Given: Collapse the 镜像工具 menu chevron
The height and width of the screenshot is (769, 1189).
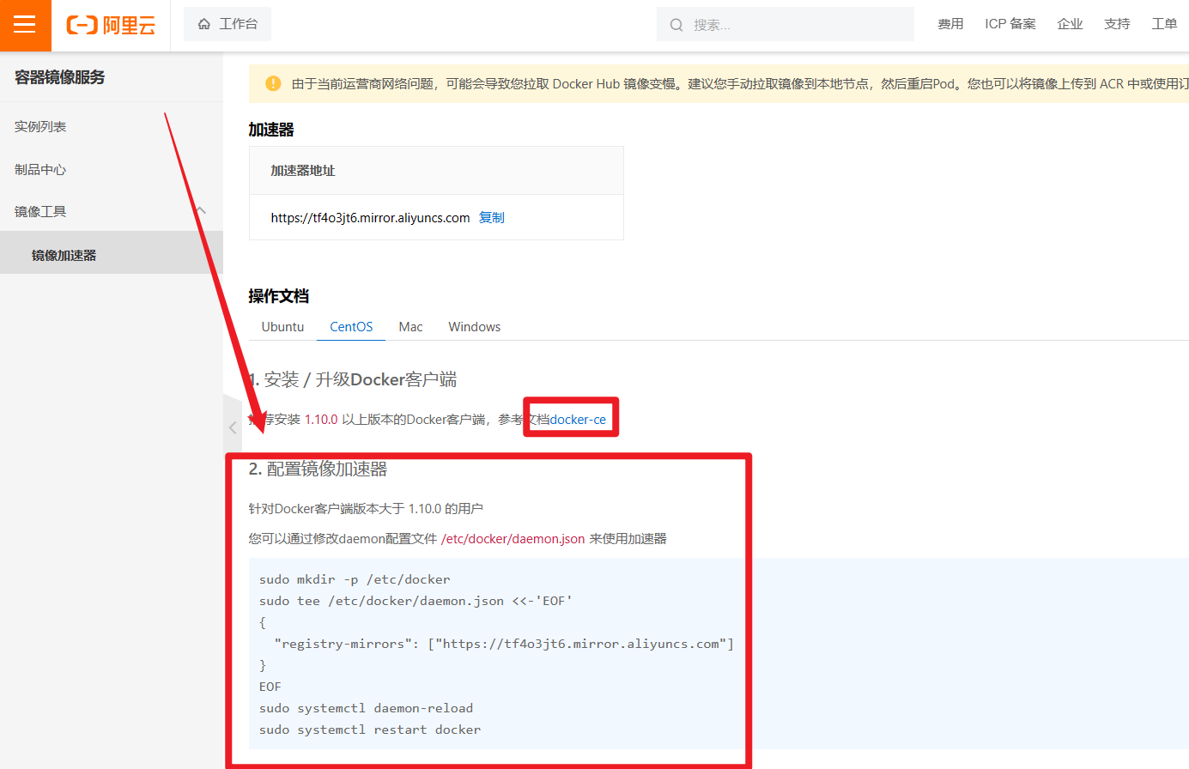Looking at the screenshot, I should point(201,211).
